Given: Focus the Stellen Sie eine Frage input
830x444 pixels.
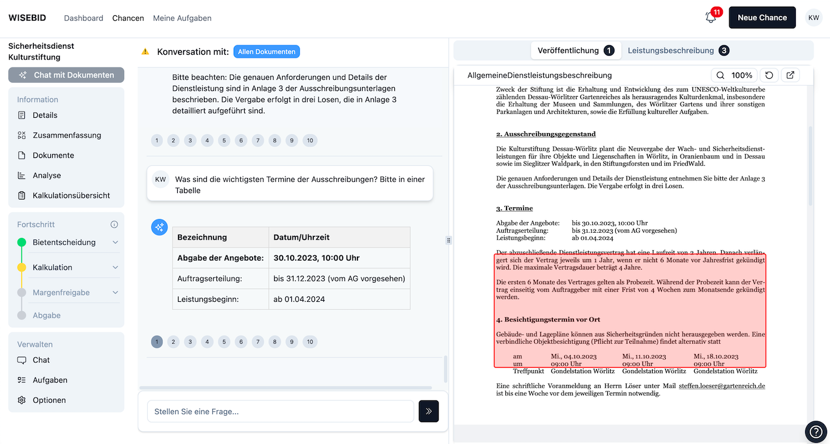Looking at the screenshot, I should [x=280, y=411].
